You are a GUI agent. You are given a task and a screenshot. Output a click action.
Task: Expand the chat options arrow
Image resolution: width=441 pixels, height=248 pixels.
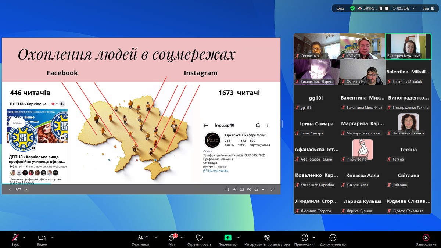182,238
